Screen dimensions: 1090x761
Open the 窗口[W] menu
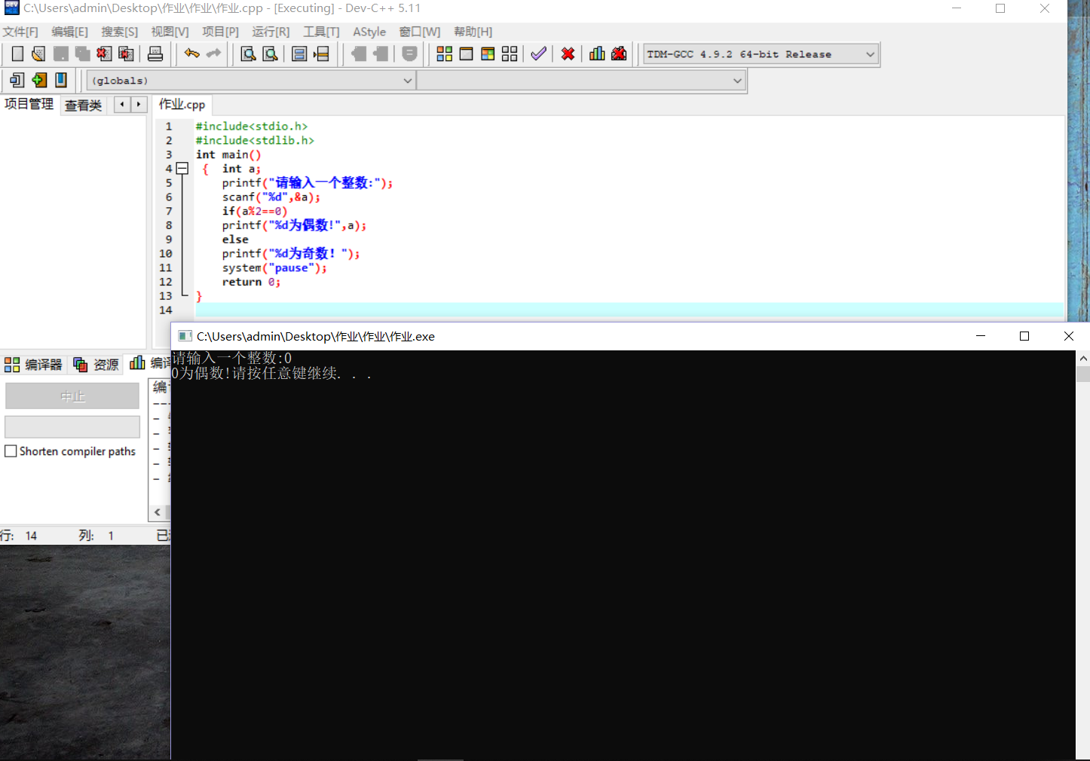pyautogui.click(x=420, y=32)
